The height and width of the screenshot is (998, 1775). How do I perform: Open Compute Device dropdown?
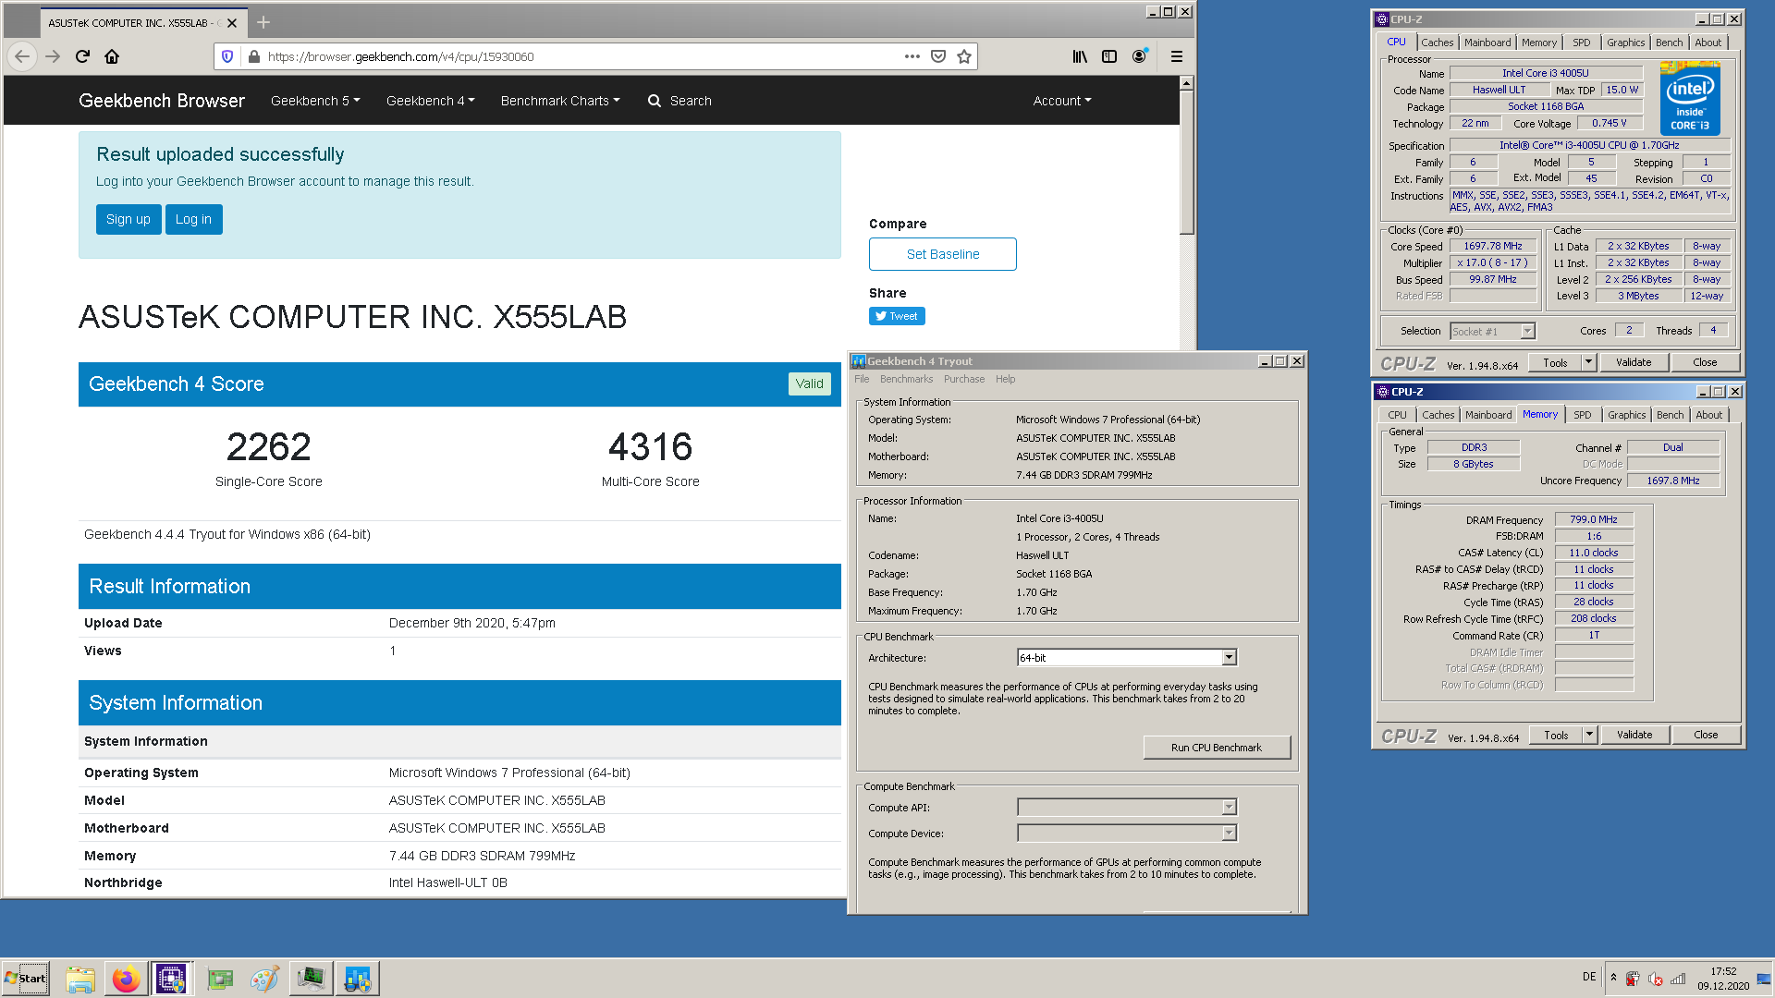(x=1126, y=833)
